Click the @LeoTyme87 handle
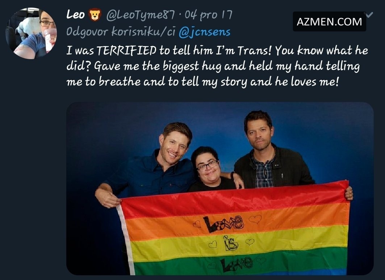385x280 pixels. click(141, 15)
